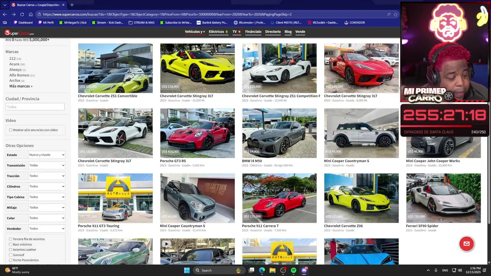Open Tipo Cabina dropdown
The width and height of the screenshot is (491, 276).
click(47, 197)
